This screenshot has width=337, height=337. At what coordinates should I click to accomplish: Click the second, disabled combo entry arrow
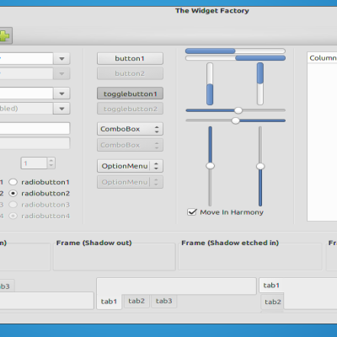(x=62, y=74)
